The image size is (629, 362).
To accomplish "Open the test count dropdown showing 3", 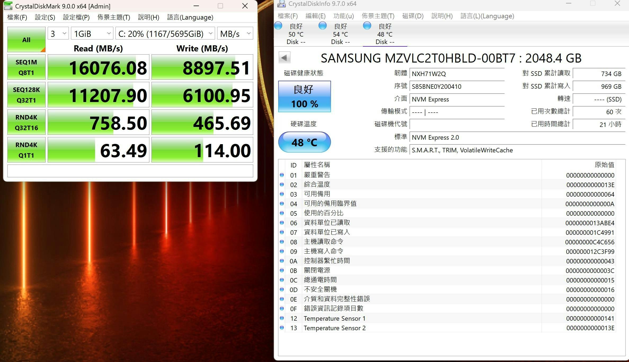I will [x=58, y=33].
